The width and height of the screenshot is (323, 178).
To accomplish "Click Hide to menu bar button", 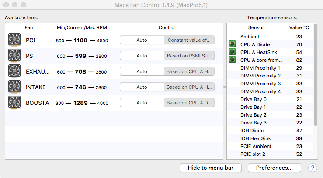I will (211, 168).
